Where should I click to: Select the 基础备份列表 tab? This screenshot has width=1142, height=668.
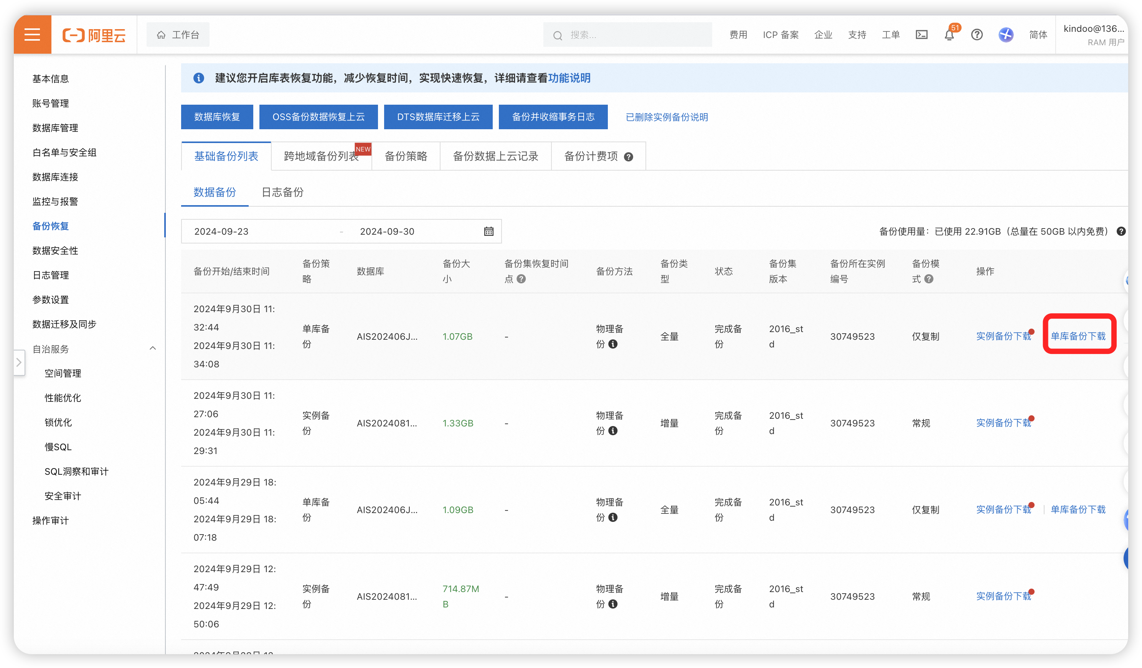(x=226, y=156)
